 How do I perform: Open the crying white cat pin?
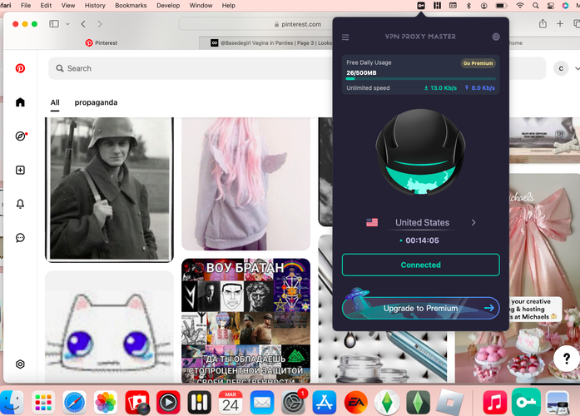(109, 326)
